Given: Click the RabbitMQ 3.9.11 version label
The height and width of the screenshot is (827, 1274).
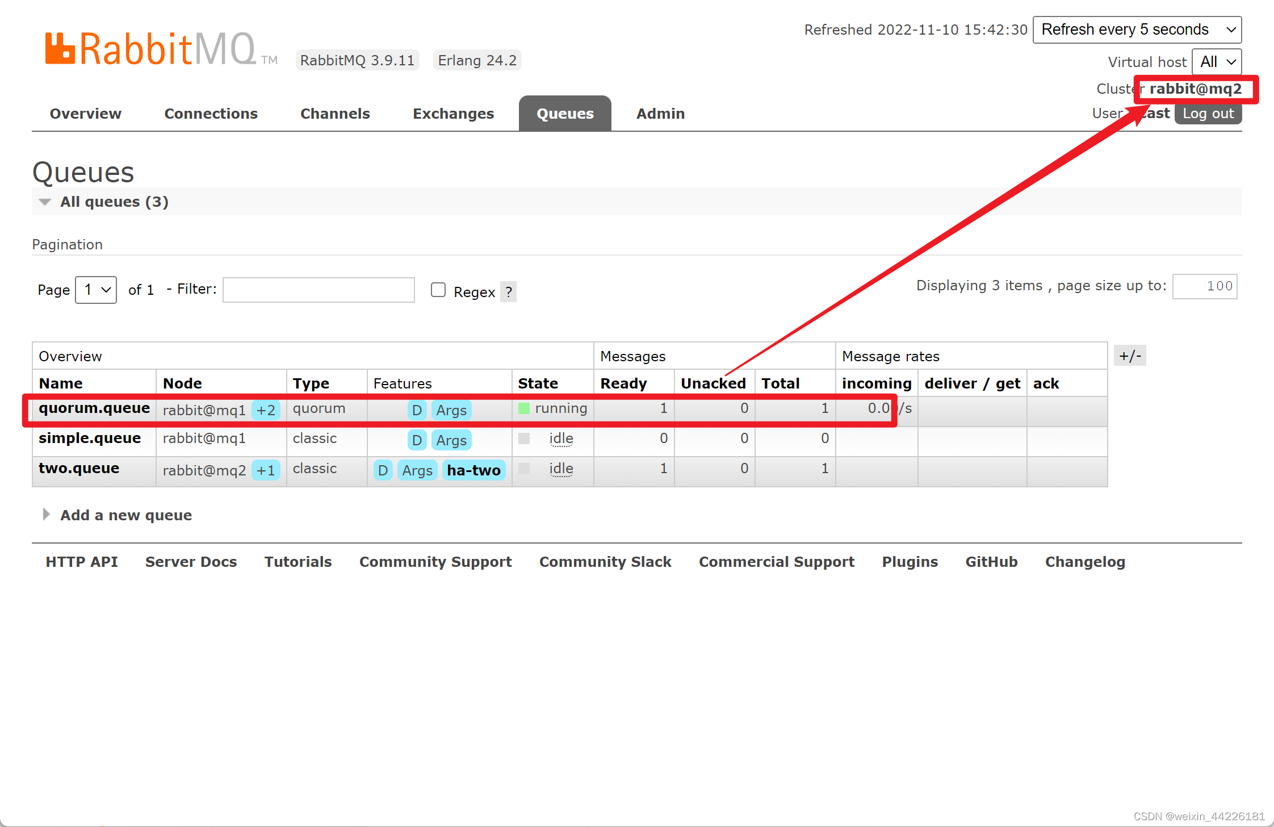Looking at the screenshot, I should point(357,60).
